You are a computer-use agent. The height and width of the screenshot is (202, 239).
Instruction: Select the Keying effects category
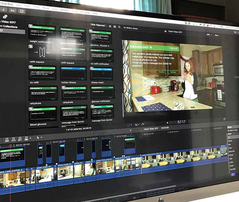click(230, 155)
